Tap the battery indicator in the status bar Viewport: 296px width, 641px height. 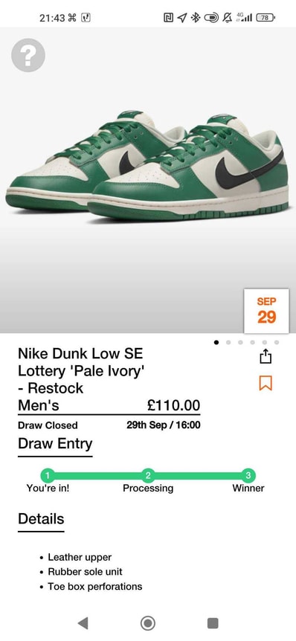[266, 18]
